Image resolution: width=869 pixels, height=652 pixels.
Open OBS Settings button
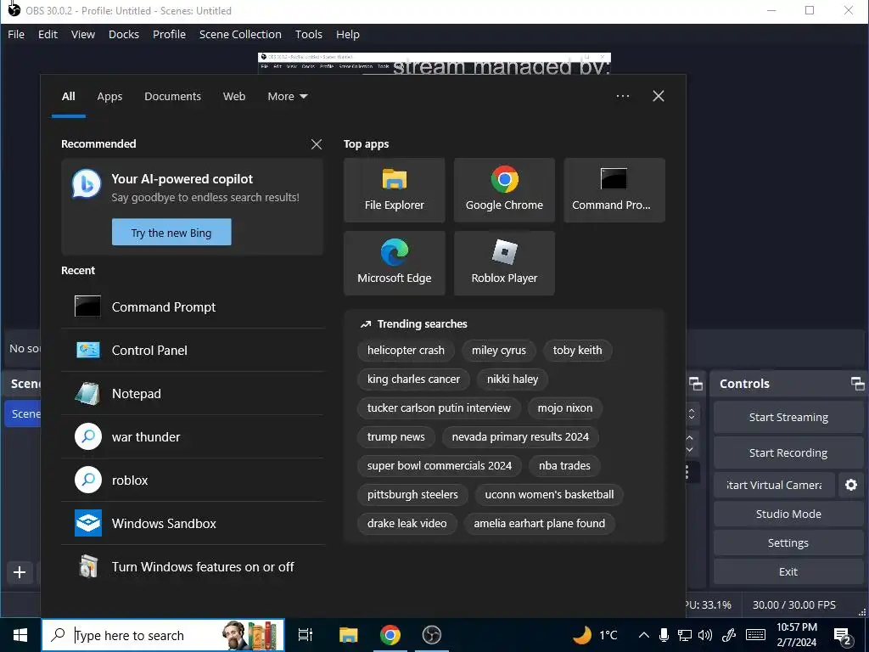tap(788, 542)
